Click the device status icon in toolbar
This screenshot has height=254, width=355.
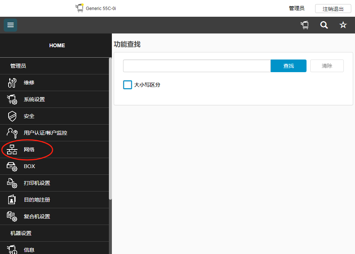click(x=305, y=25)
